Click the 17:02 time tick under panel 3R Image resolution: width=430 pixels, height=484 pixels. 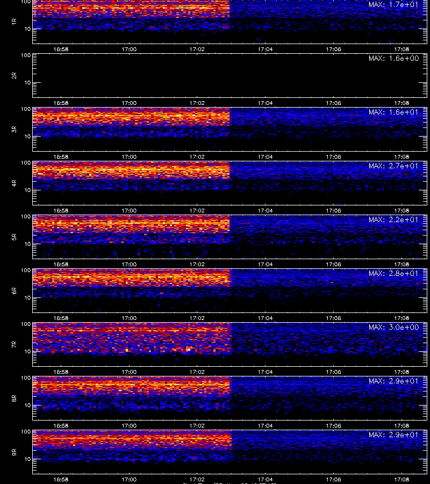(197, 156)
